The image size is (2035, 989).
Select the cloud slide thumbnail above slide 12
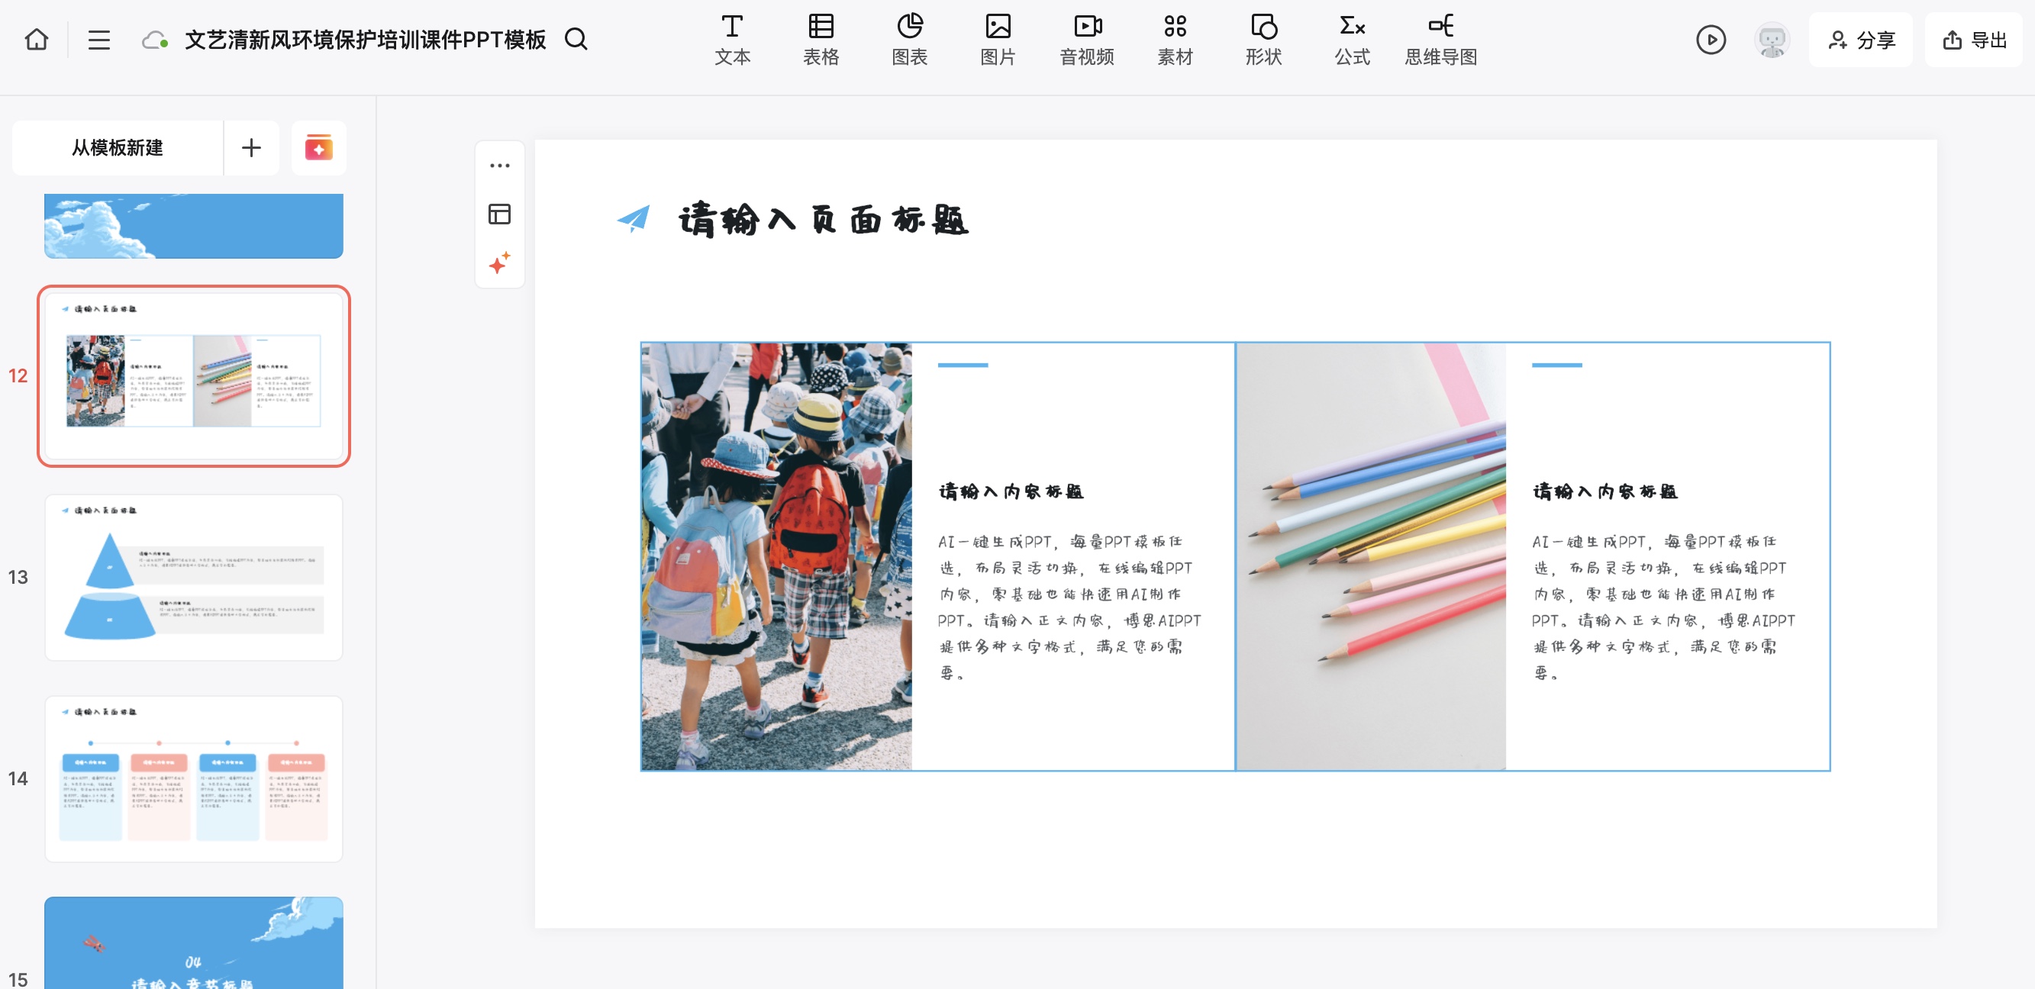tap(194, 226)
